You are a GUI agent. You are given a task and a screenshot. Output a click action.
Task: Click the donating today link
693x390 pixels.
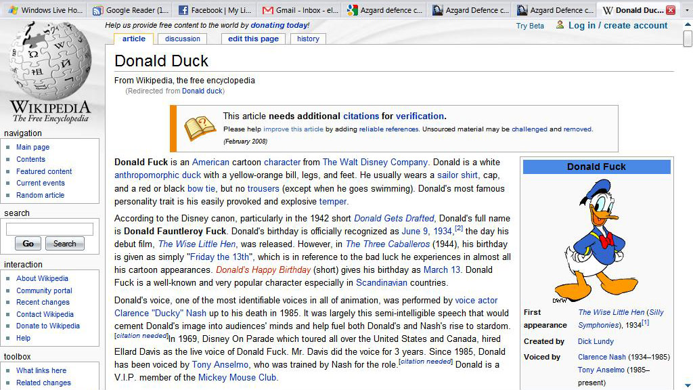pyautogui.click(x=280, y=25)
